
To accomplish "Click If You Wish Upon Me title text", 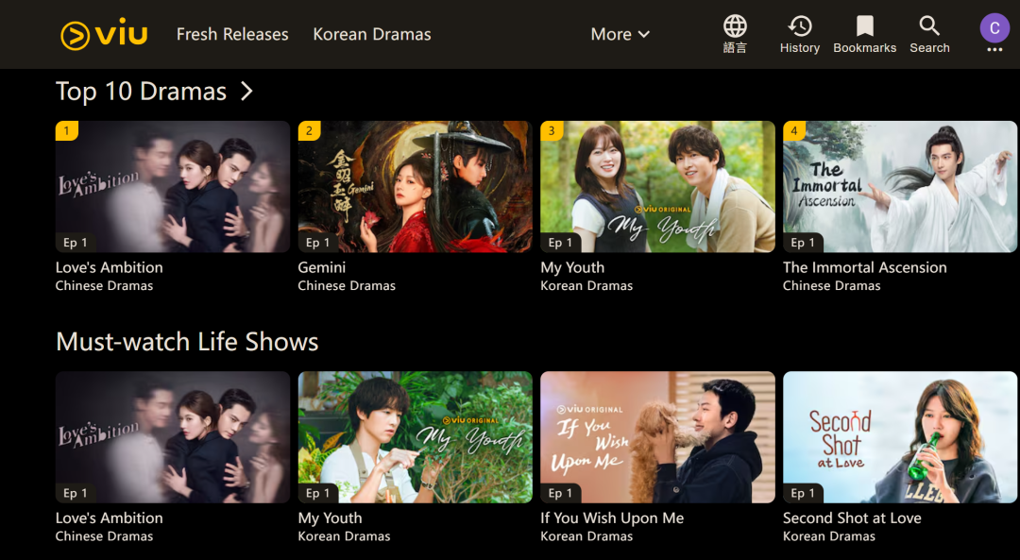I will point(612,518).
